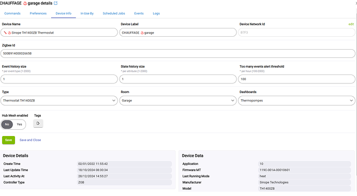The image size is (357, 196).
Task: Focus the Device Name input field
Action: [x=59, y=33]
